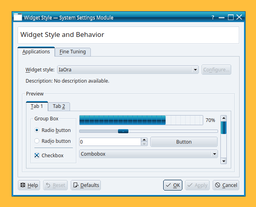Click the blue horizontal slider handle
This screenshot has height=207, width=256.
(x=123, y=131)
